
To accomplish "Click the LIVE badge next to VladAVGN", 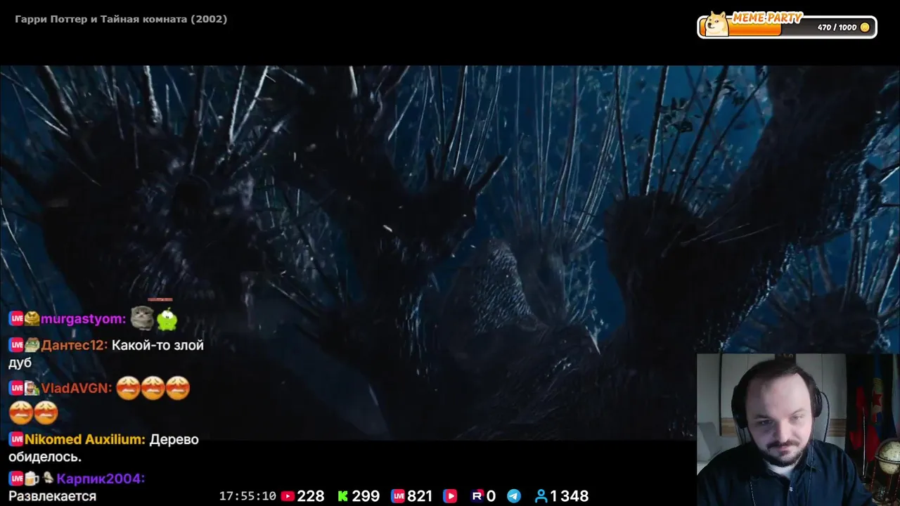I will [16, 388].
